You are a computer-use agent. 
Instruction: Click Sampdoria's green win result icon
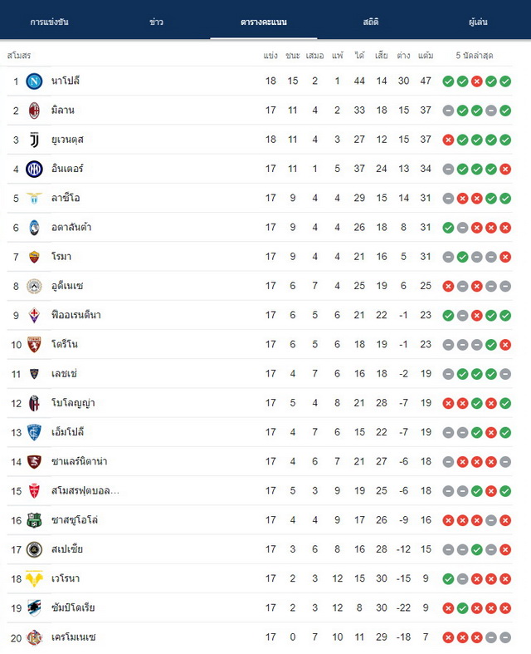click(x=462, y=608)
